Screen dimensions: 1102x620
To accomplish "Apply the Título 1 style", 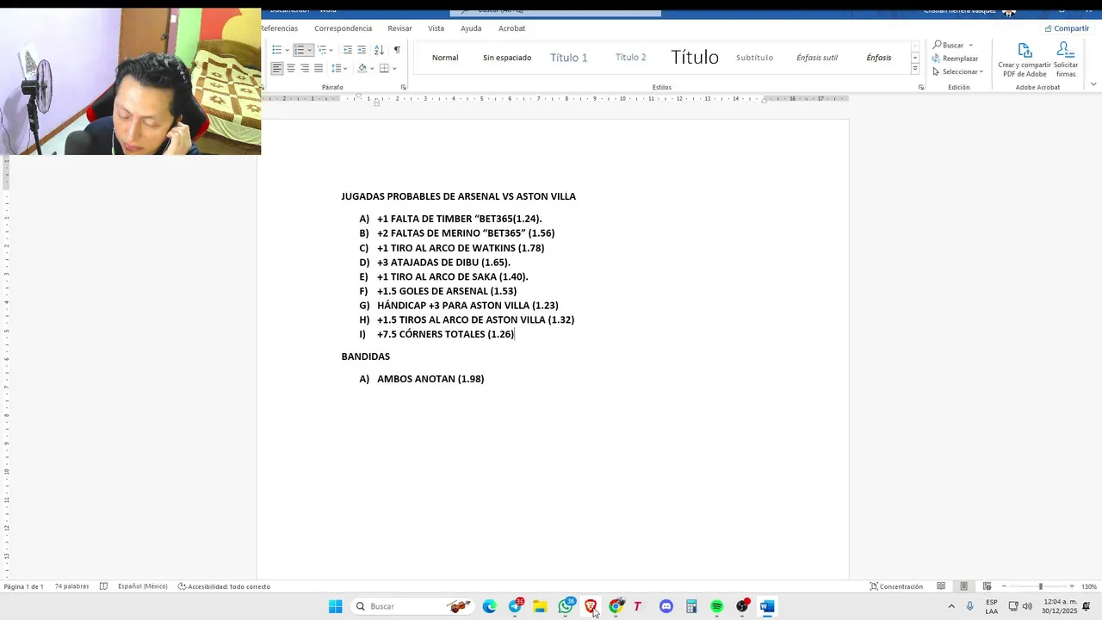I will (569, 58).
